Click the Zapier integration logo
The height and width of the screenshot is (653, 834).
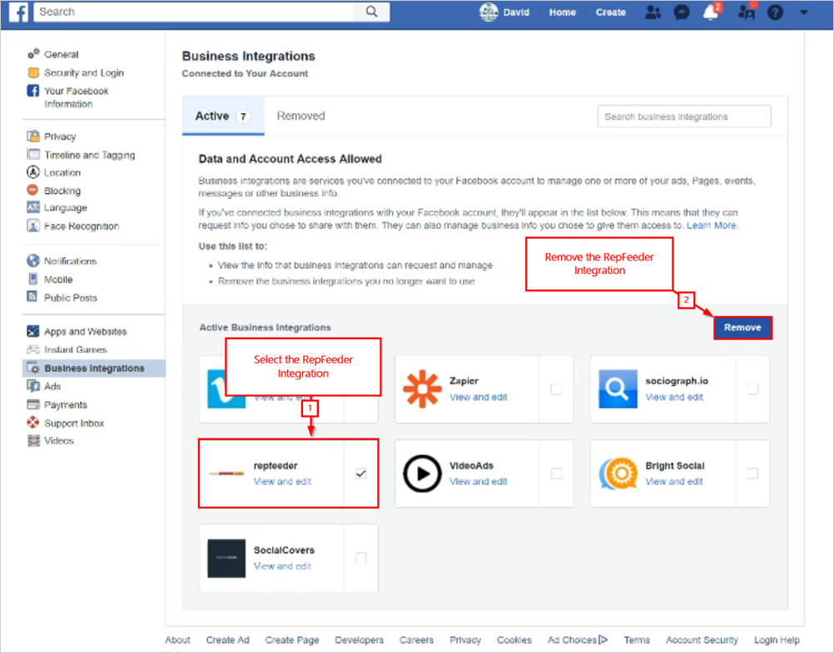421,388
